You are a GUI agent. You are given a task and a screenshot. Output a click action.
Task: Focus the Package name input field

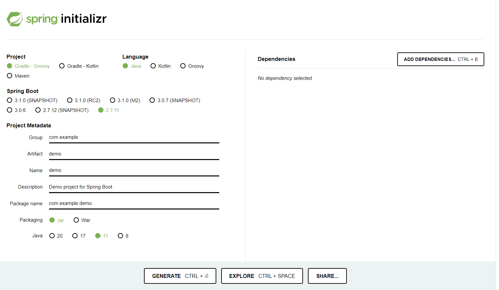(x=134, y=204)
